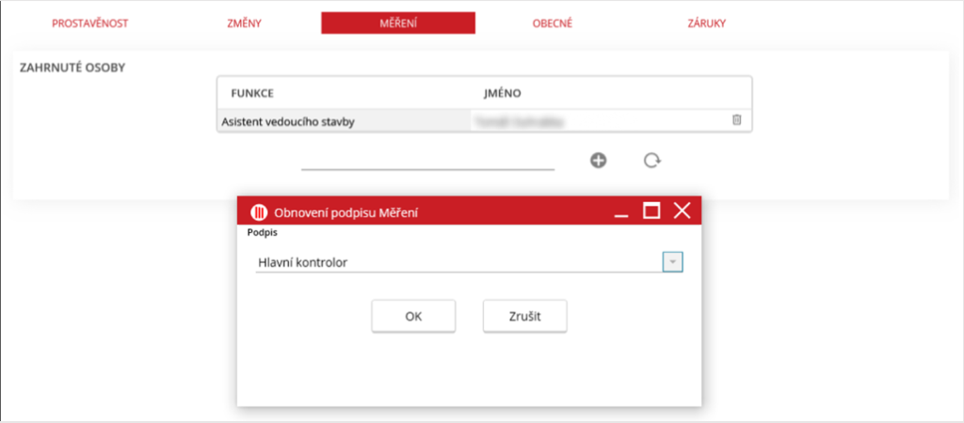Expand the Podpis dropdown arrow
964x423 pixels.
coord(671,262)
